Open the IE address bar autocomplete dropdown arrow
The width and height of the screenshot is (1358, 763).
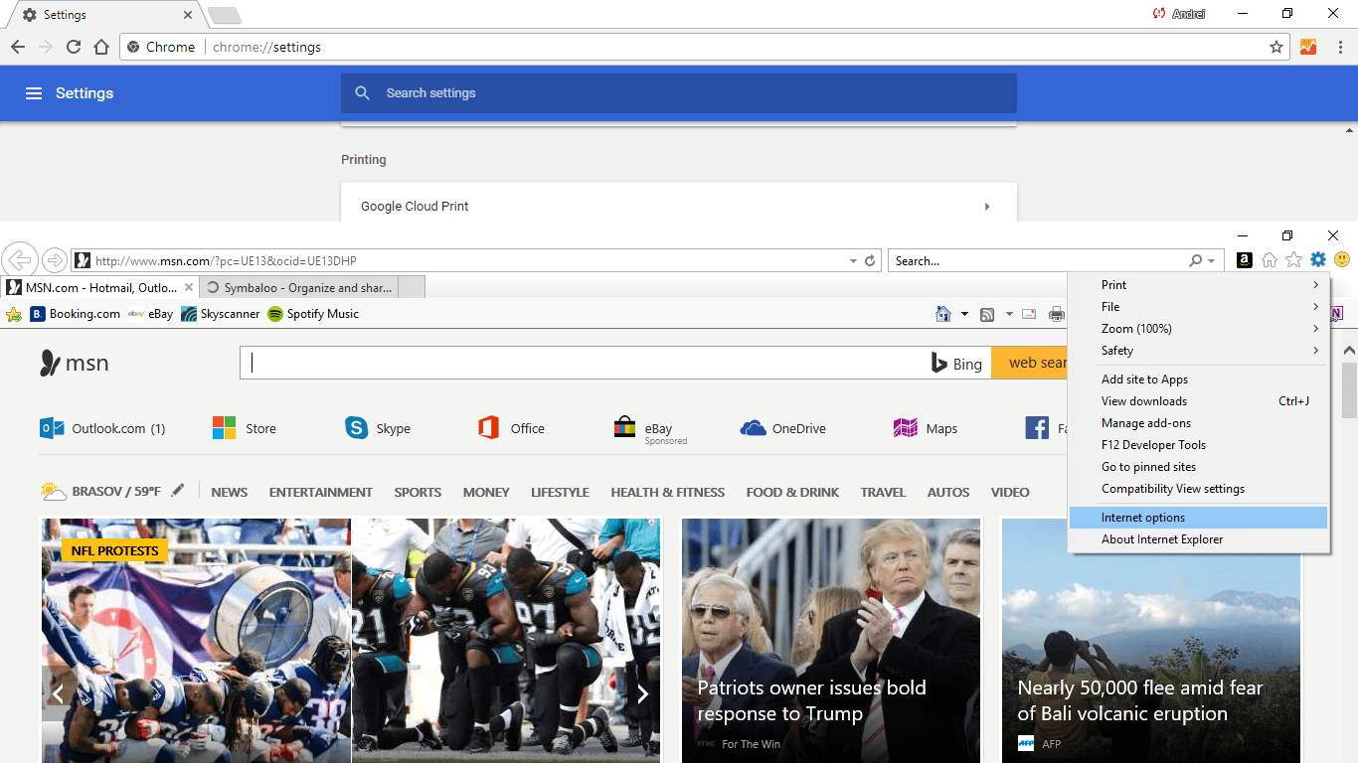[x=853, y=260]
